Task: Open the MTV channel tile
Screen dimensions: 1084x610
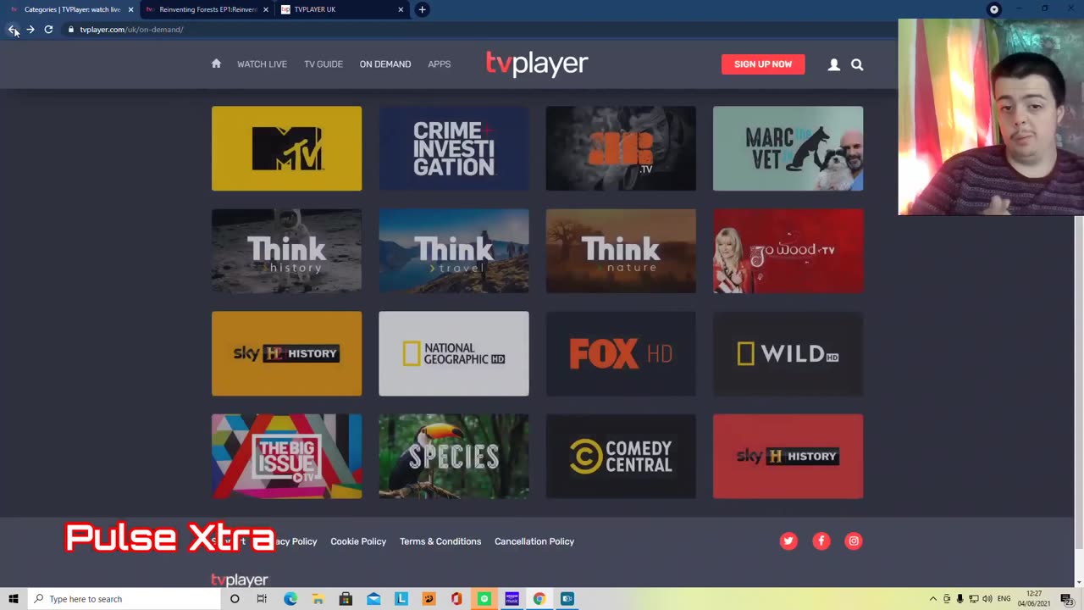Action: [x=286, y=148]
